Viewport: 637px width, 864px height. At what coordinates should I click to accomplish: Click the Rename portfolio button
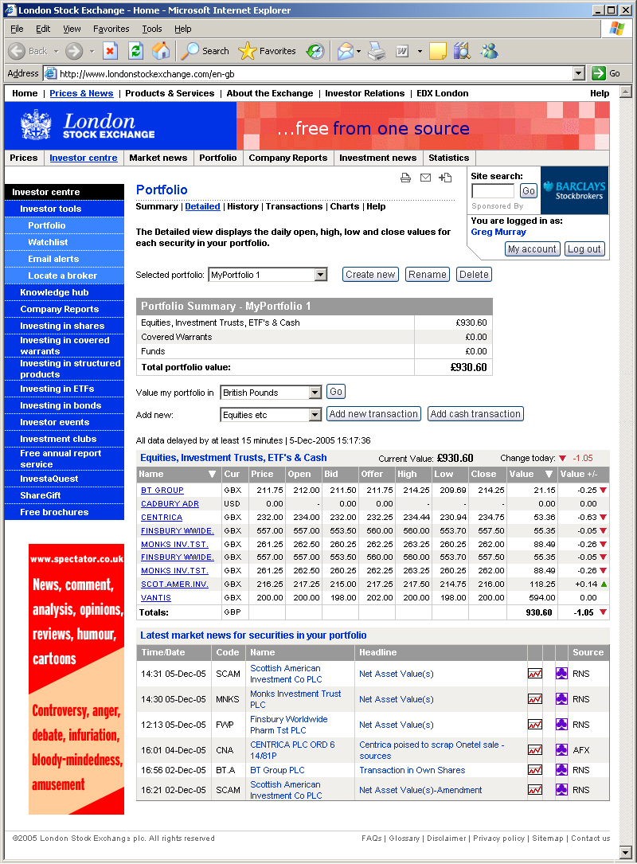[428, 275]
